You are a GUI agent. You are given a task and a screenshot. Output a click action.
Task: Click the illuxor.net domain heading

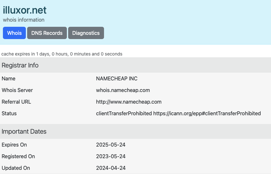click(x=25, y=10)
